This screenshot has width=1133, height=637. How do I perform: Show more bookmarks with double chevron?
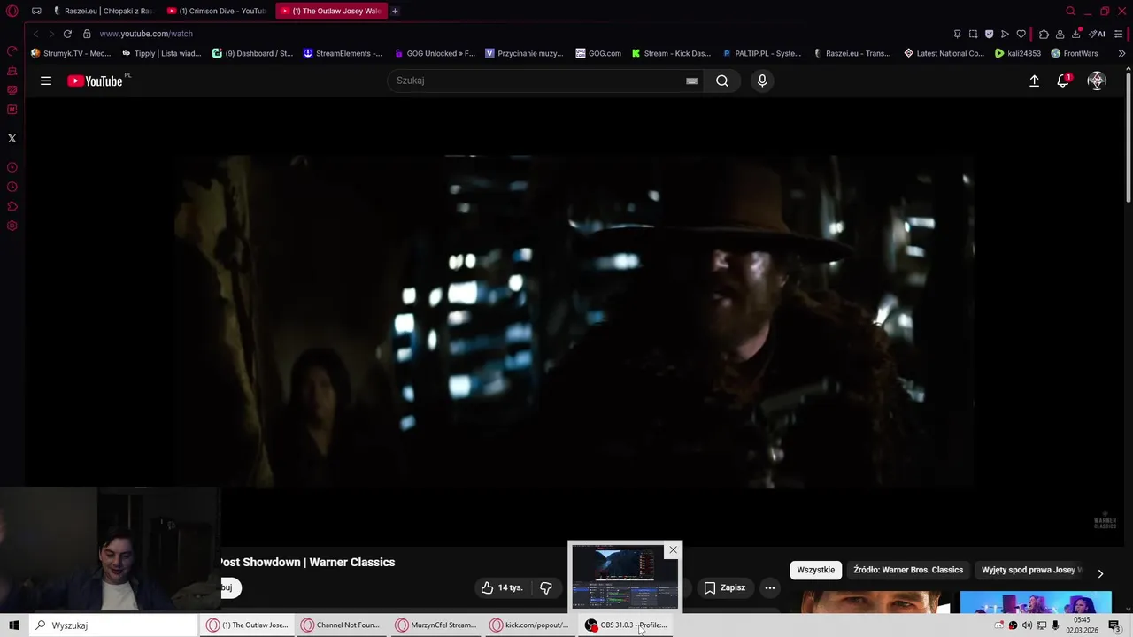tap(1121, 53)
